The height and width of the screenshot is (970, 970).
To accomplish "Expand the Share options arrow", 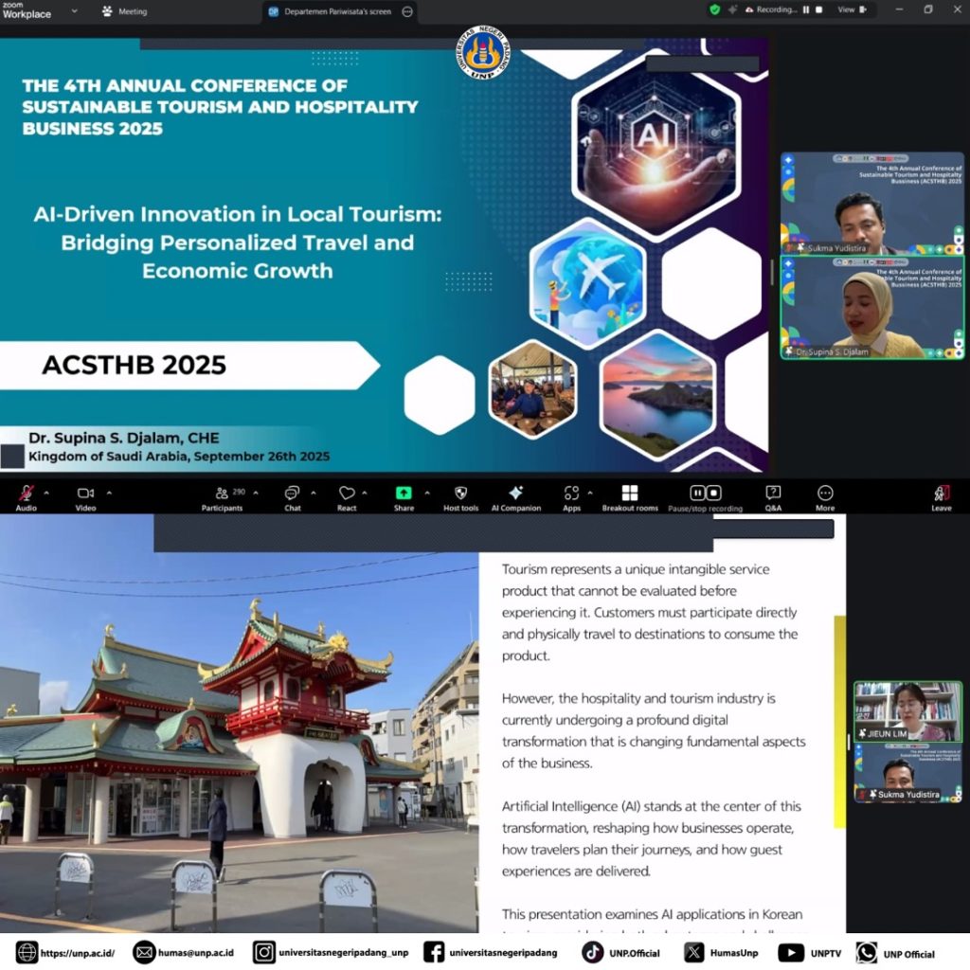I will tap(427, 493).
